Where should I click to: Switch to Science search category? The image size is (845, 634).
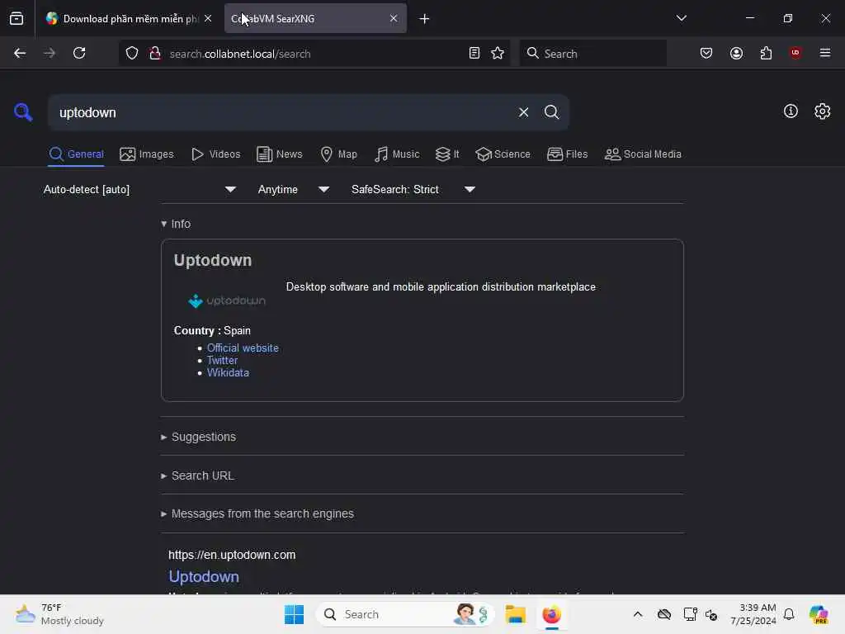(x=503, y=154)
